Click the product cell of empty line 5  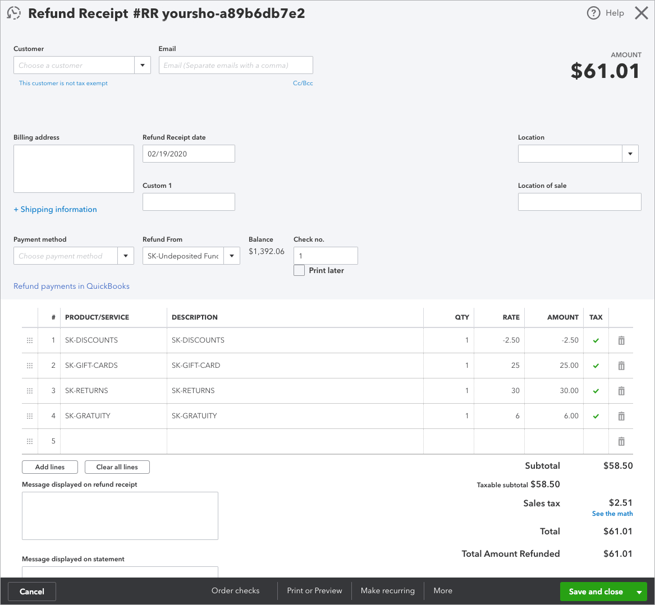click(113, 441)
